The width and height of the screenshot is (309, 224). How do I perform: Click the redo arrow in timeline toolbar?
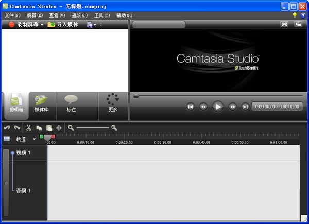[16, 128]
